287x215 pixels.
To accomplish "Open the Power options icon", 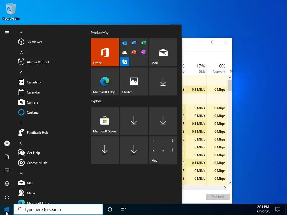I will 7,197.
